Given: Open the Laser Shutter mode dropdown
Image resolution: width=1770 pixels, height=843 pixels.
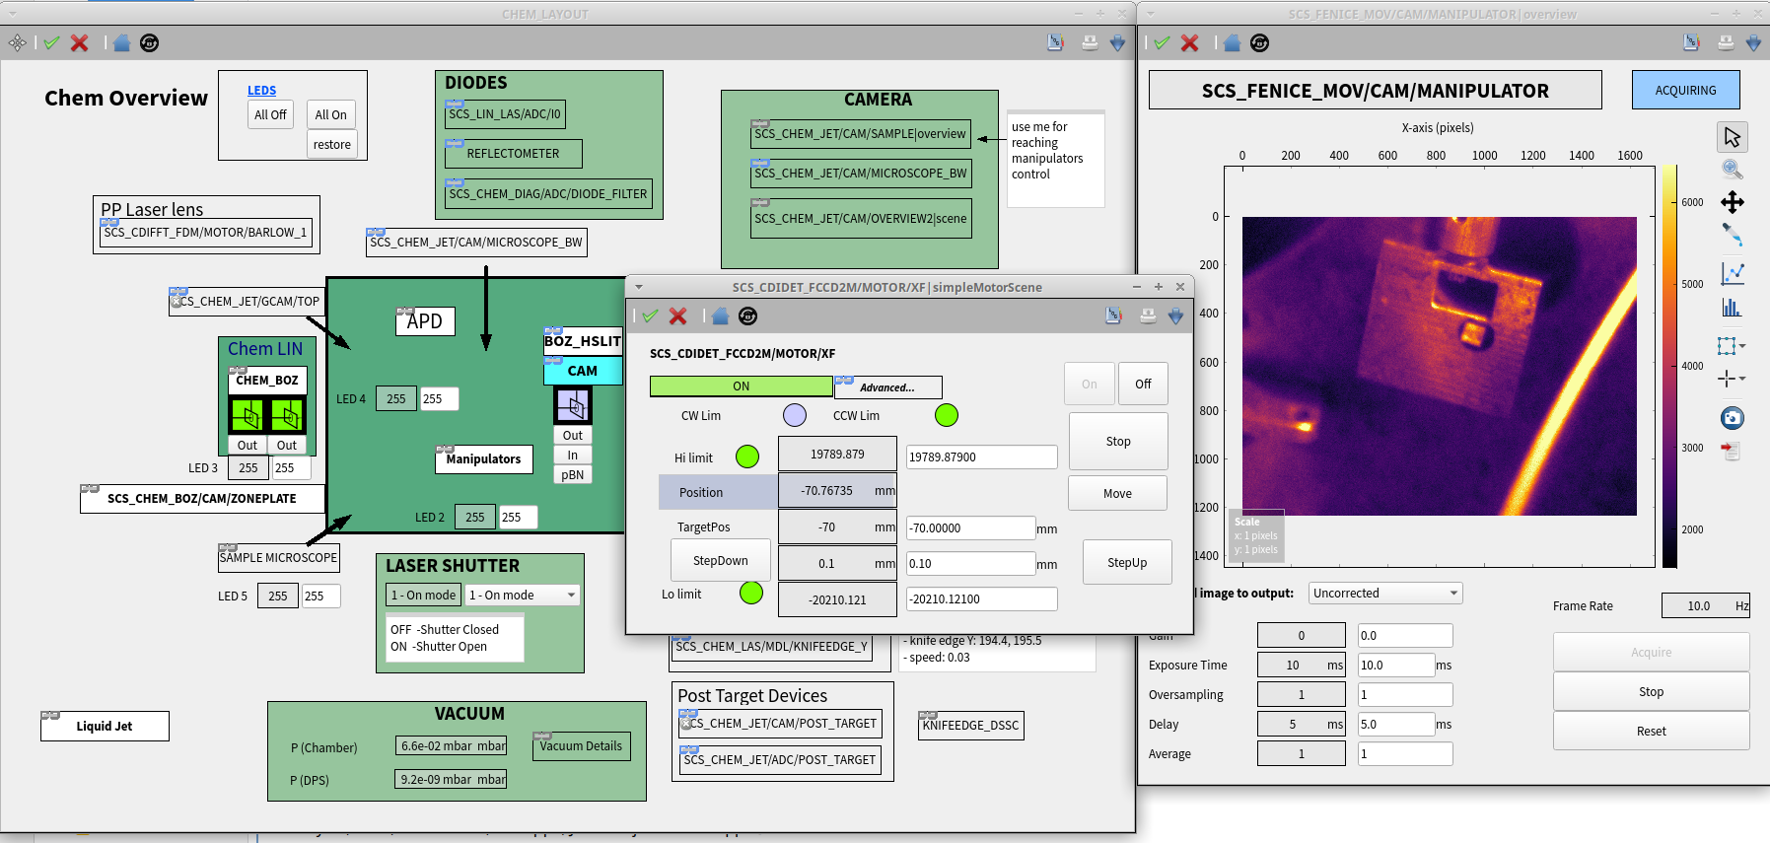Looking at the screenshot, I should coord(523,595).
